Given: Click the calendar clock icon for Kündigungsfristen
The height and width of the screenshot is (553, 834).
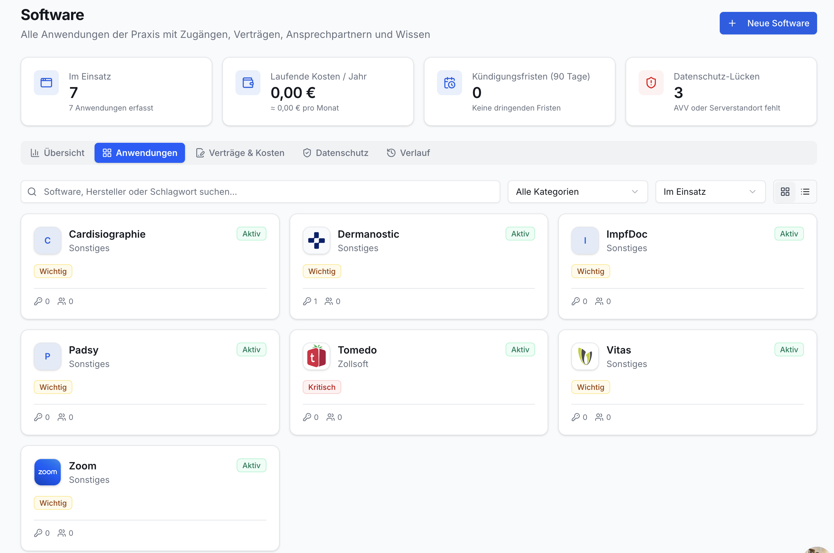Looking at the screenshot, I should coord(450,83).
